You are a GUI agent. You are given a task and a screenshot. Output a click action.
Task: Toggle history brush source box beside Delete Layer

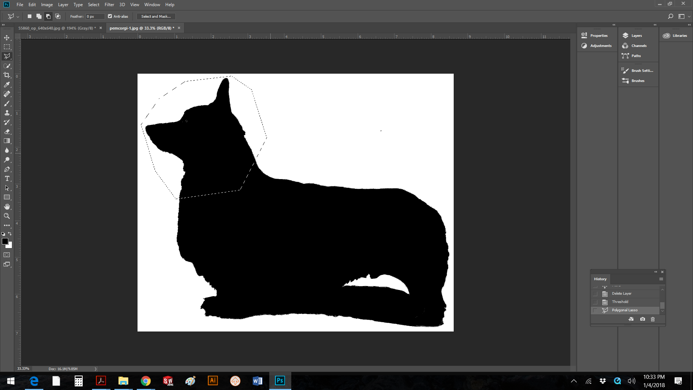(x=595, y=294)
